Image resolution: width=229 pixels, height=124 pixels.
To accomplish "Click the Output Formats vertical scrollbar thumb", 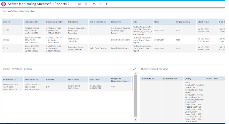I will point(135,96).
